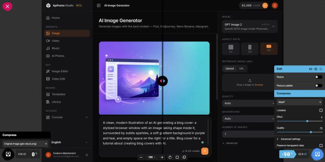Open the WebP format dropdown
Screen dimensions: 325x162
(x=299, y=102)
